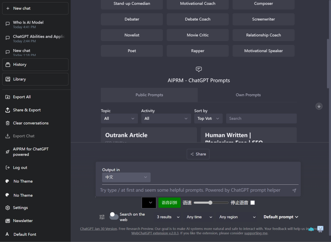Open the supporting me link
Screen dimensions: 331x242
click(256, 233)
